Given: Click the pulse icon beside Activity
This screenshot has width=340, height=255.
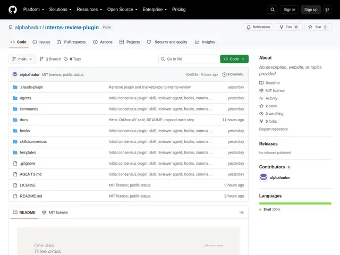Looking at the screenshot, I should (261, 98).
